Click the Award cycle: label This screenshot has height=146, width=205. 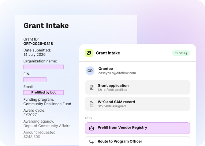(34, 110)
